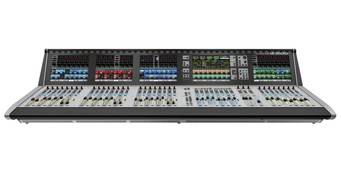Select the first rotary encoder above the leftmost fader bank
Viewport: 341px width, 170px height.
coord(48,87)
